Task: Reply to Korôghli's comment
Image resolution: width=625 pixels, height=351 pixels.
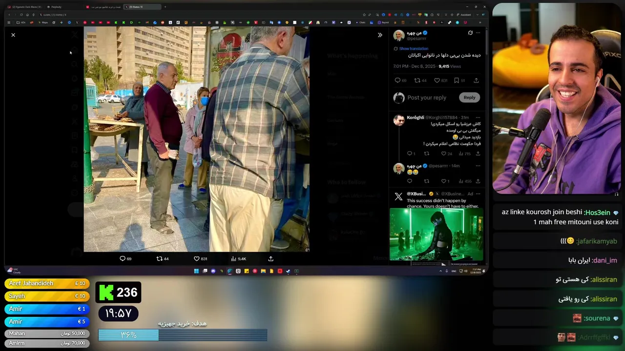Action: click(x=411, y=154)
